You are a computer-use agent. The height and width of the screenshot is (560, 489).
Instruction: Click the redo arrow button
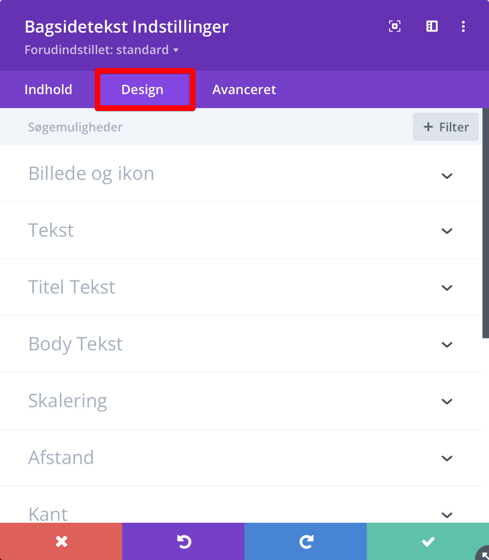[306, 541]
